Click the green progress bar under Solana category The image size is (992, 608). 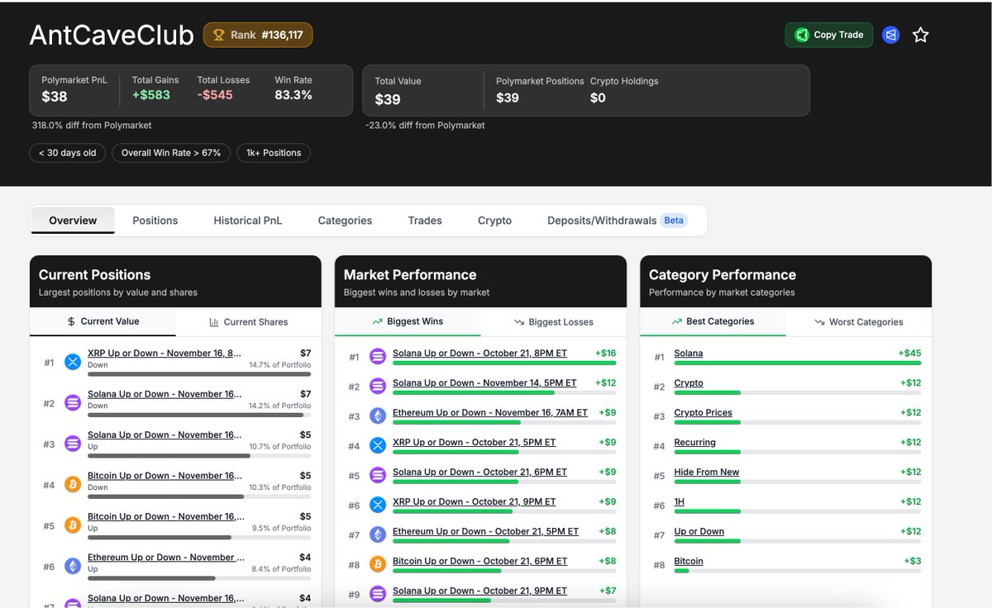(x=797, y=363)
